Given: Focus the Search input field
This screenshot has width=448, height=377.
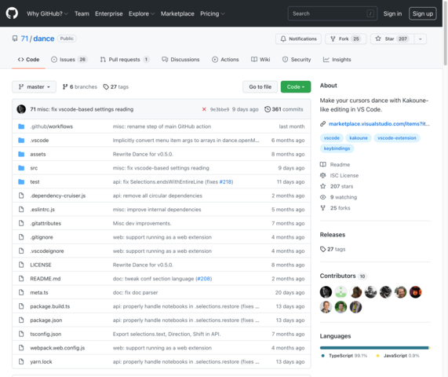Looking at the screenshot, I should click(333, 13).
